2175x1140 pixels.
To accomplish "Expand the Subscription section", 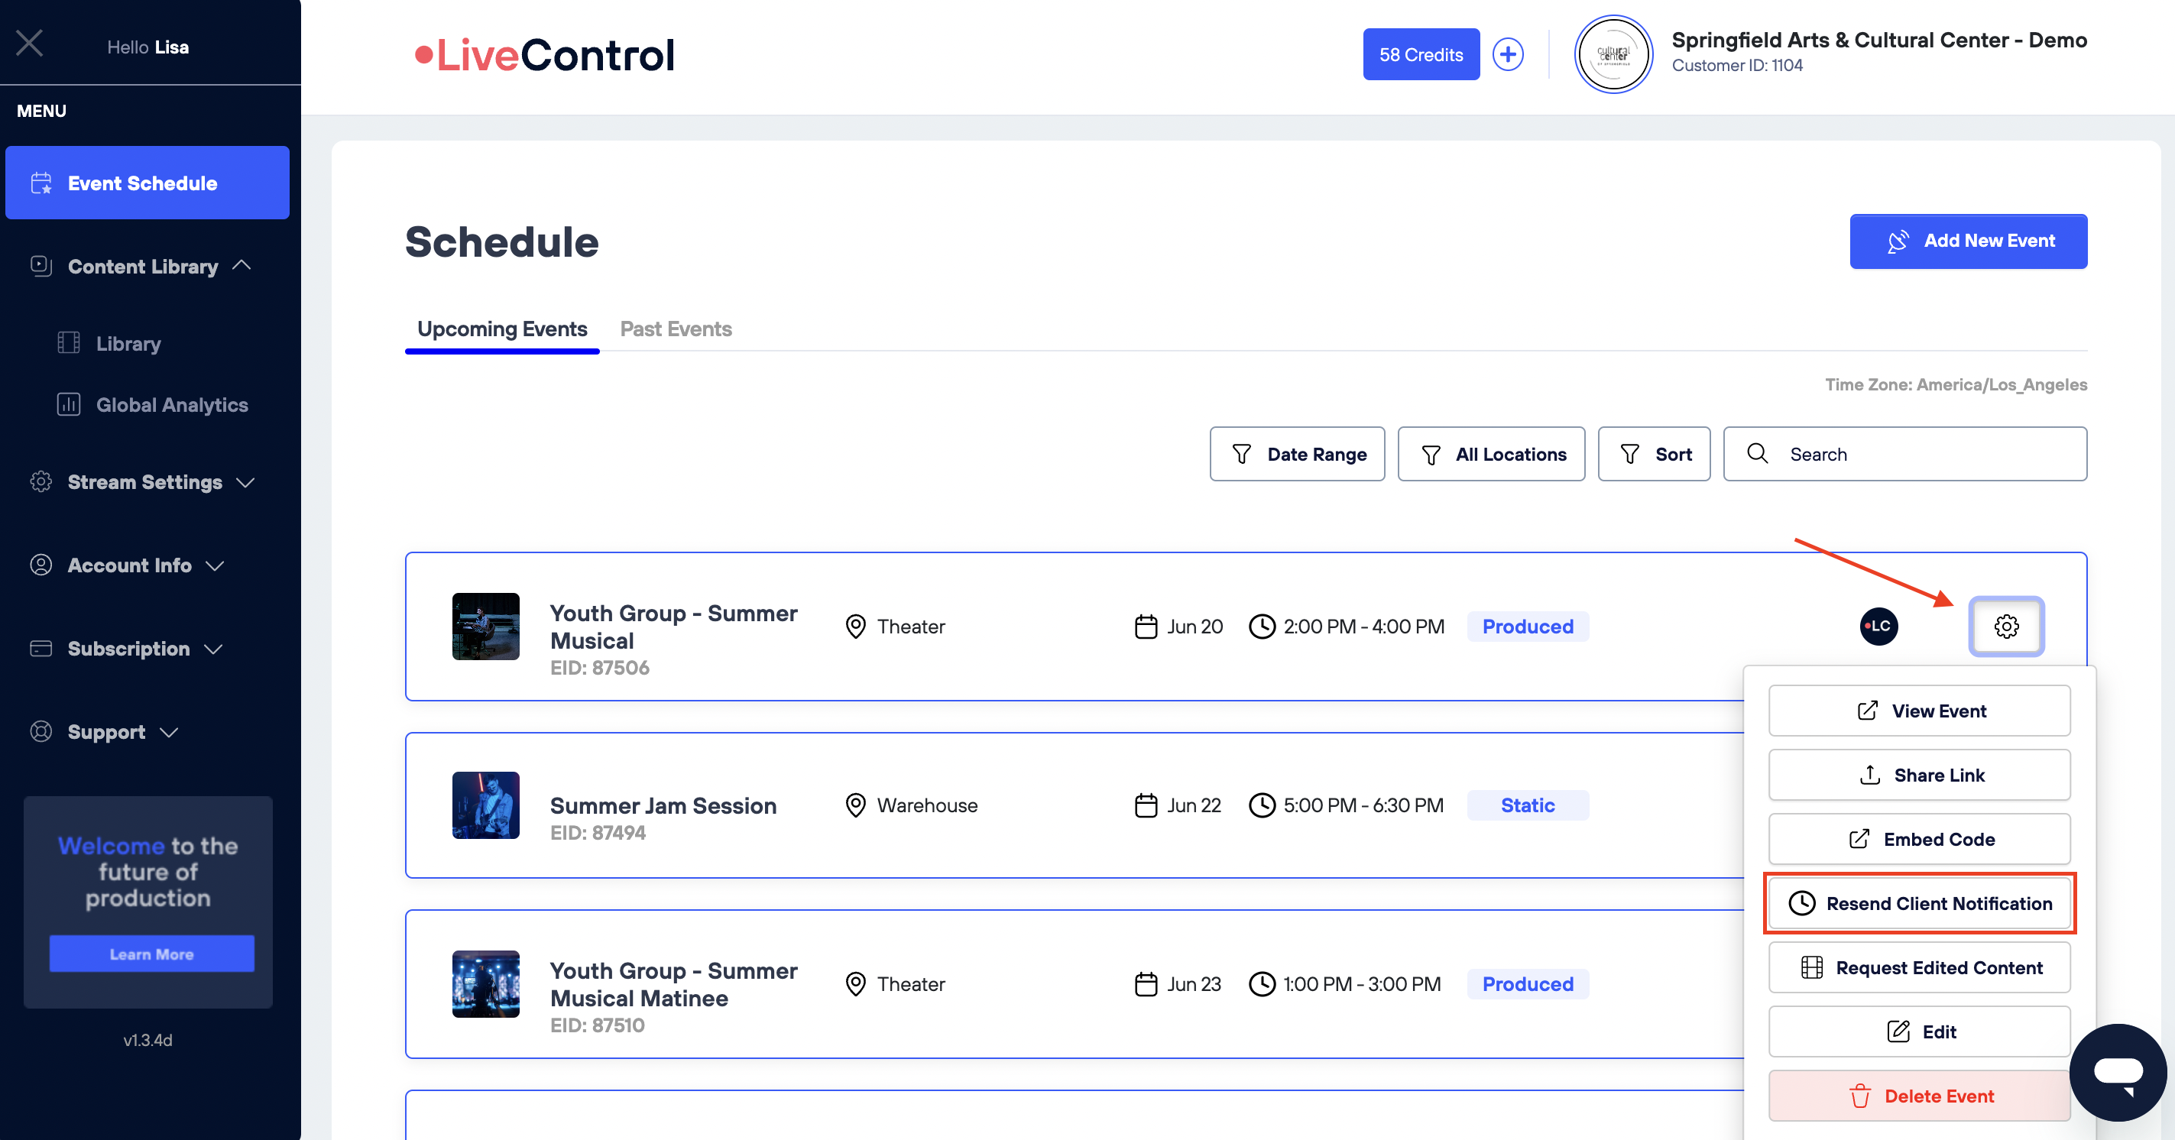I will tap(128, 649).
